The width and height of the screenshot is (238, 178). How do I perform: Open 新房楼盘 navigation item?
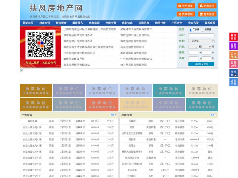(61, 23)
